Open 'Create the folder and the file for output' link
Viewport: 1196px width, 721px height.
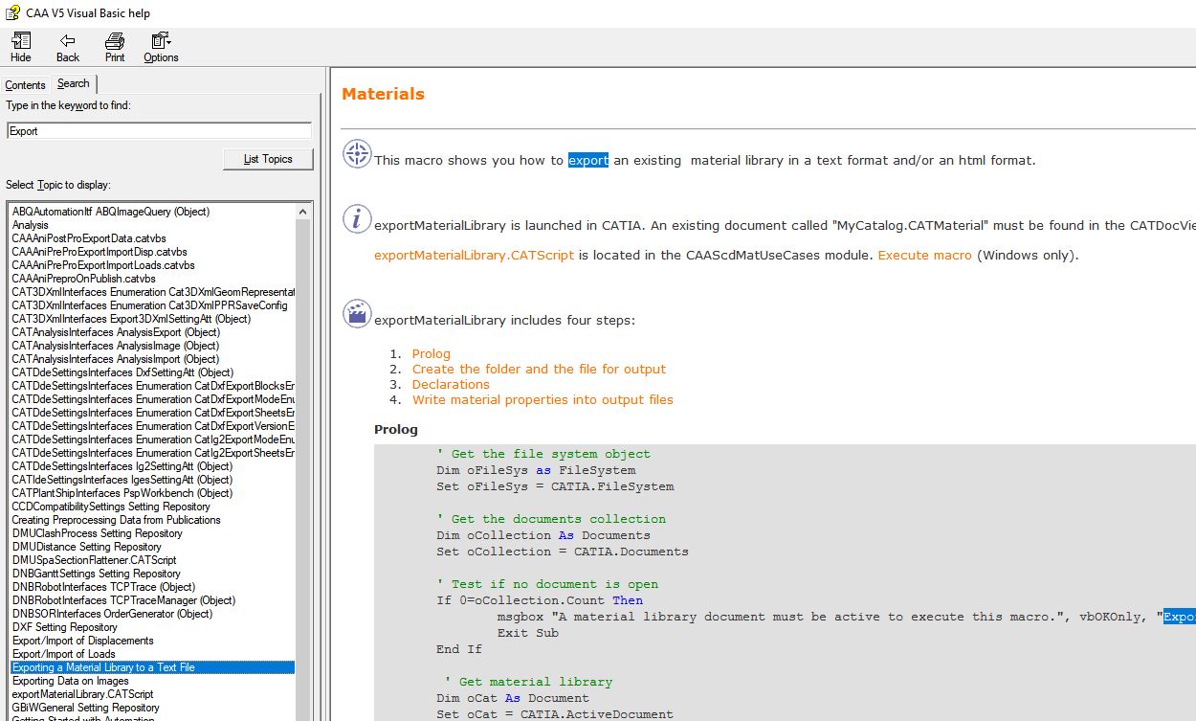pos(539,370)
